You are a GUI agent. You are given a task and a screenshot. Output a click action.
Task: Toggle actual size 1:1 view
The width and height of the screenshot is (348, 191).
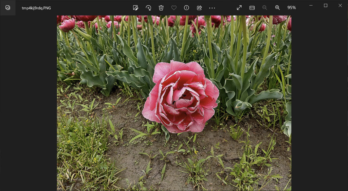(x=252, y=8)
